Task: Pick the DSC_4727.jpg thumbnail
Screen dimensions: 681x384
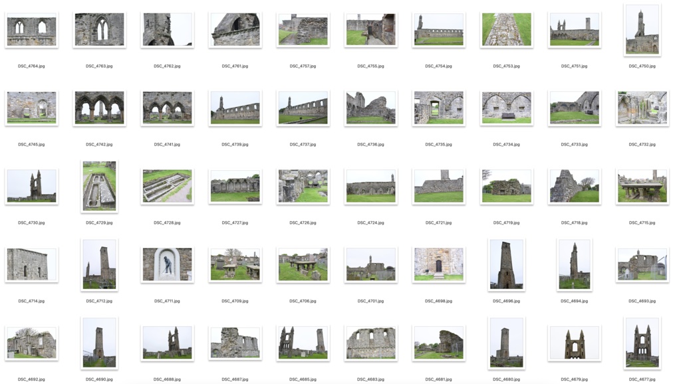Action: [235, 187]
